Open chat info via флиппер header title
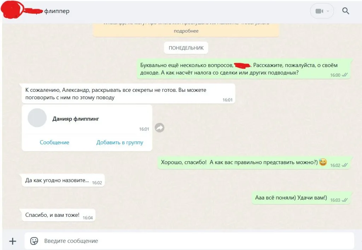The width and height of the screenshot is (362, 250). (57, 11)
